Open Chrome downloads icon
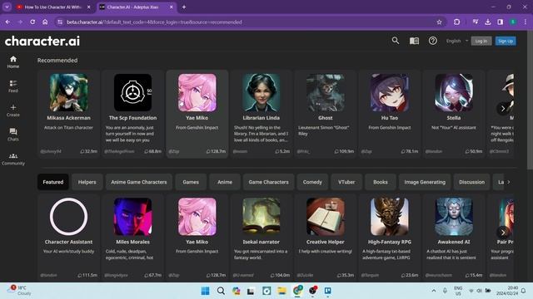Image resolution: width=533 pixels, height=299 pixels. tap(488, 22)
